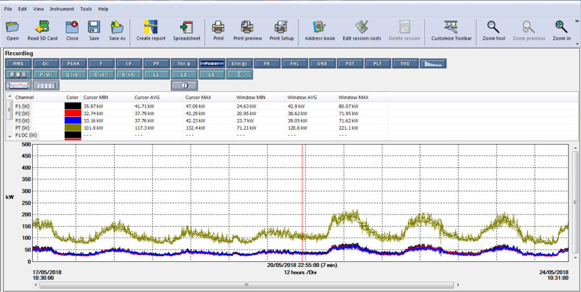This screenshot has width=581, height=292.
Task: Click the Open folder icon
Action: click(12, 27)
